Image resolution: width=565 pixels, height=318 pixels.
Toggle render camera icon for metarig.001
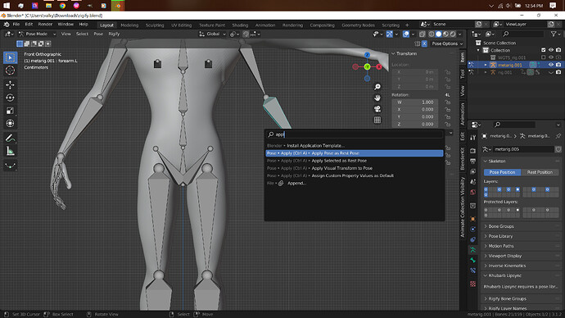point(558,65)
